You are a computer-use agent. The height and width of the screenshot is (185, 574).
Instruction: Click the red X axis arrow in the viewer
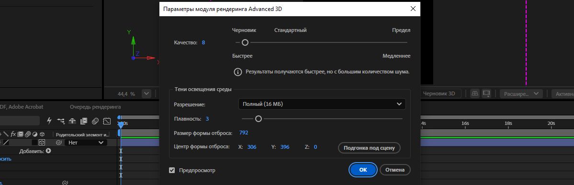151,58
